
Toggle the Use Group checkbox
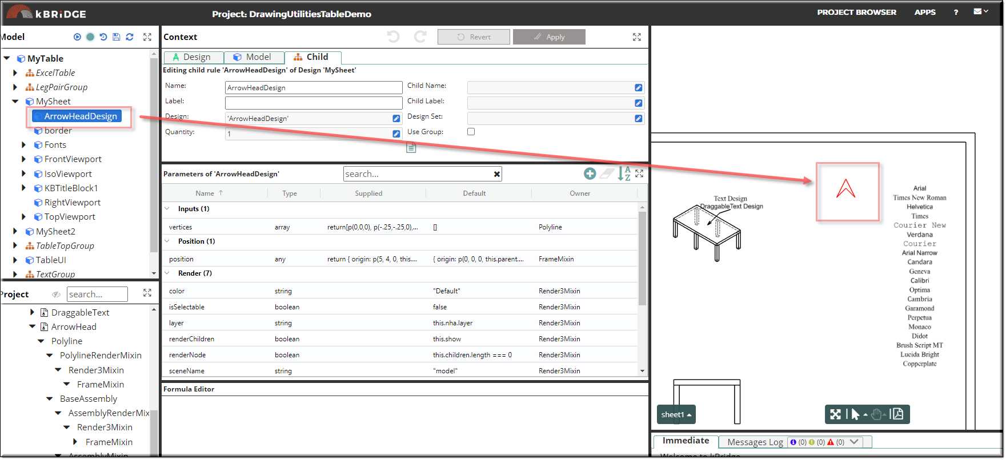pos(471,132)
